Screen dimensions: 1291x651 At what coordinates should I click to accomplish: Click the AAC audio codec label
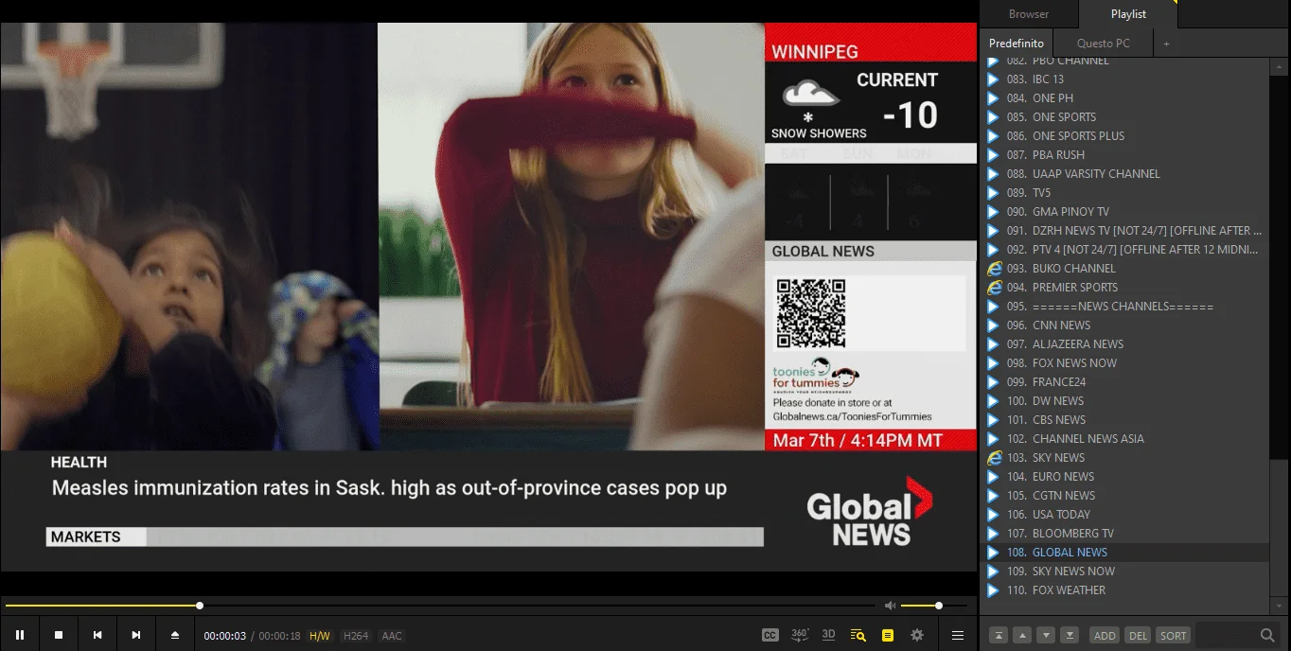392,636
